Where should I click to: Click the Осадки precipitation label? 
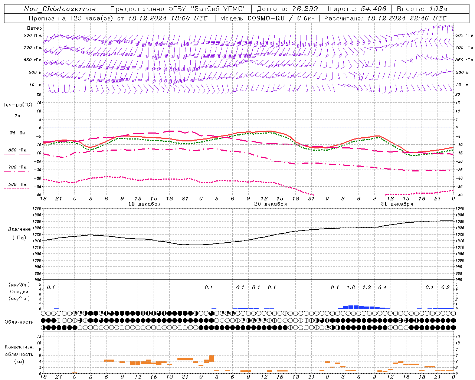pos(19,292)
